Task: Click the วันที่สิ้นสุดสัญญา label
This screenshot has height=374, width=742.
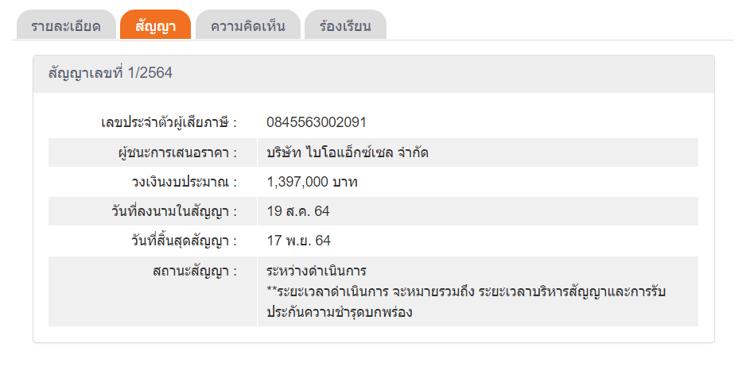Action: [x=175, y=241]
